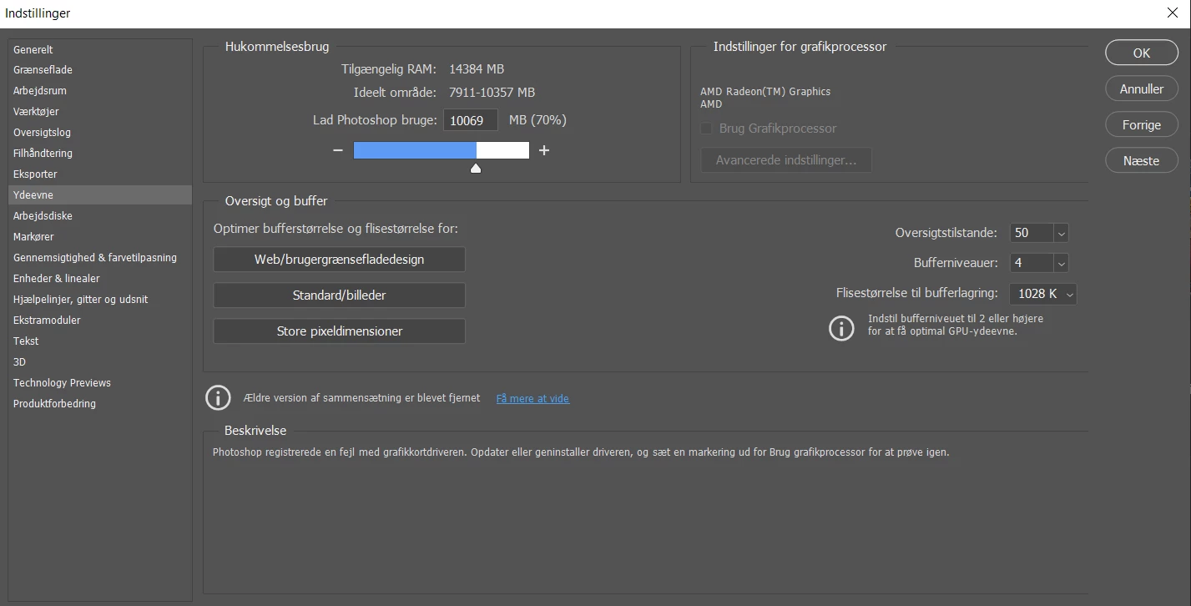Image resolution: width=1191 pixels, height=606 pixels.
Task: Decrease memory with the minus icon
Action: [x=337, y=150]
